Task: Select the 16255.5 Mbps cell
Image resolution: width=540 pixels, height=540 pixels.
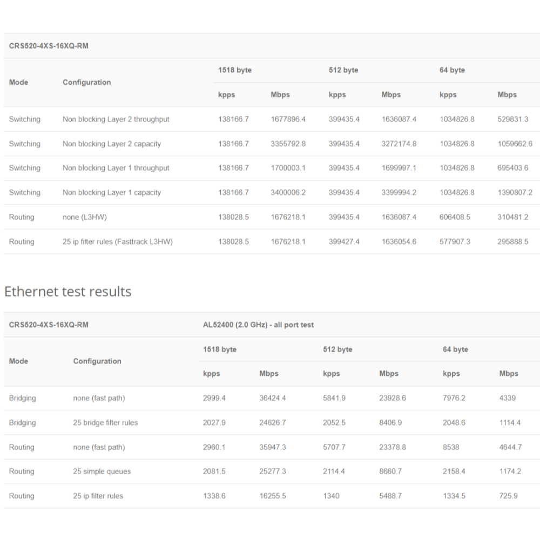Action: 272,496
